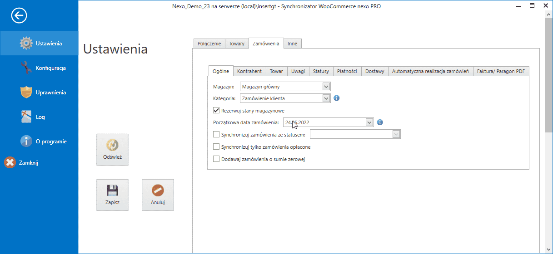
Task: Open the Statusy sub-tab
Action: (321, 71)
